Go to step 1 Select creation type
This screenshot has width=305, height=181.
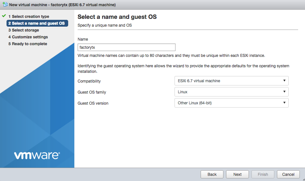pyautogui.click(x=29, y=17)
